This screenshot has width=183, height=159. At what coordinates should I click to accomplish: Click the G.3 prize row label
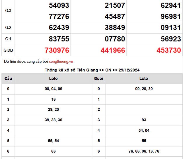coord(8,11)
